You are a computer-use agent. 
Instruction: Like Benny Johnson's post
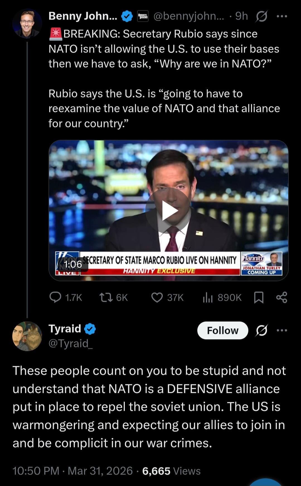[x=167, y=297]
